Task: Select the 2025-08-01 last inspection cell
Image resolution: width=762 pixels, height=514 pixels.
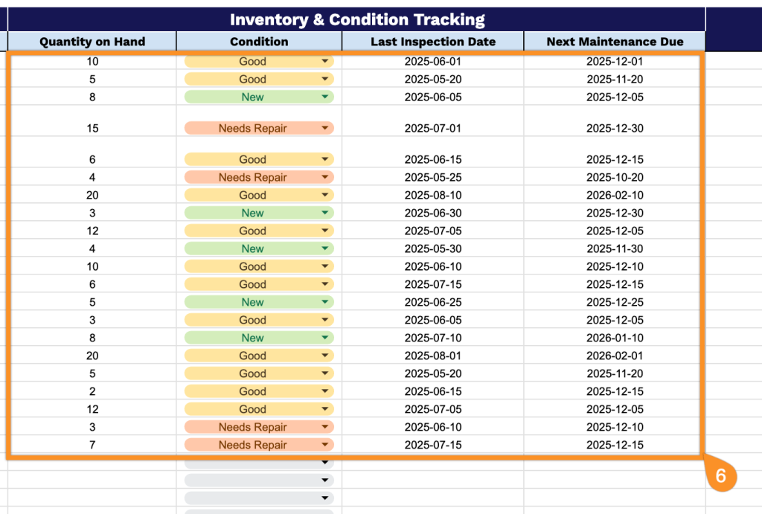Action: 433,356
